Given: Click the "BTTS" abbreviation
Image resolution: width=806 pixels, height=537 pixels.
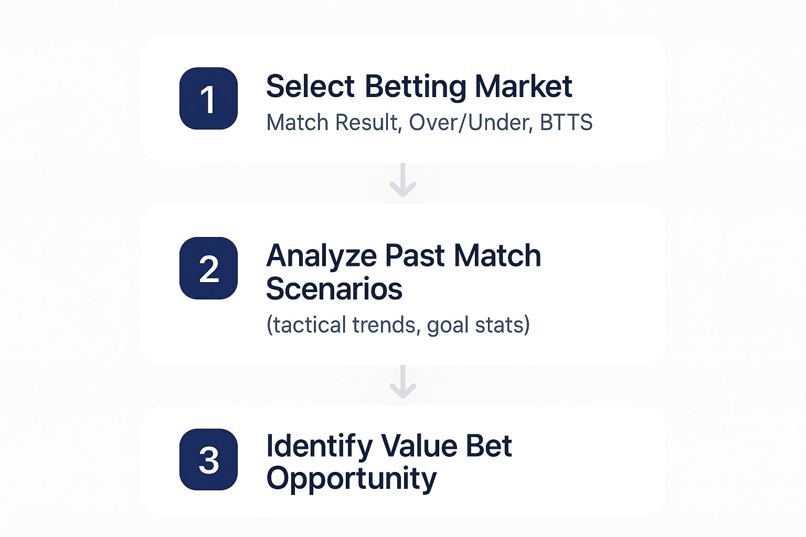Looking at the screenshot, I should [x=566, y=123].
